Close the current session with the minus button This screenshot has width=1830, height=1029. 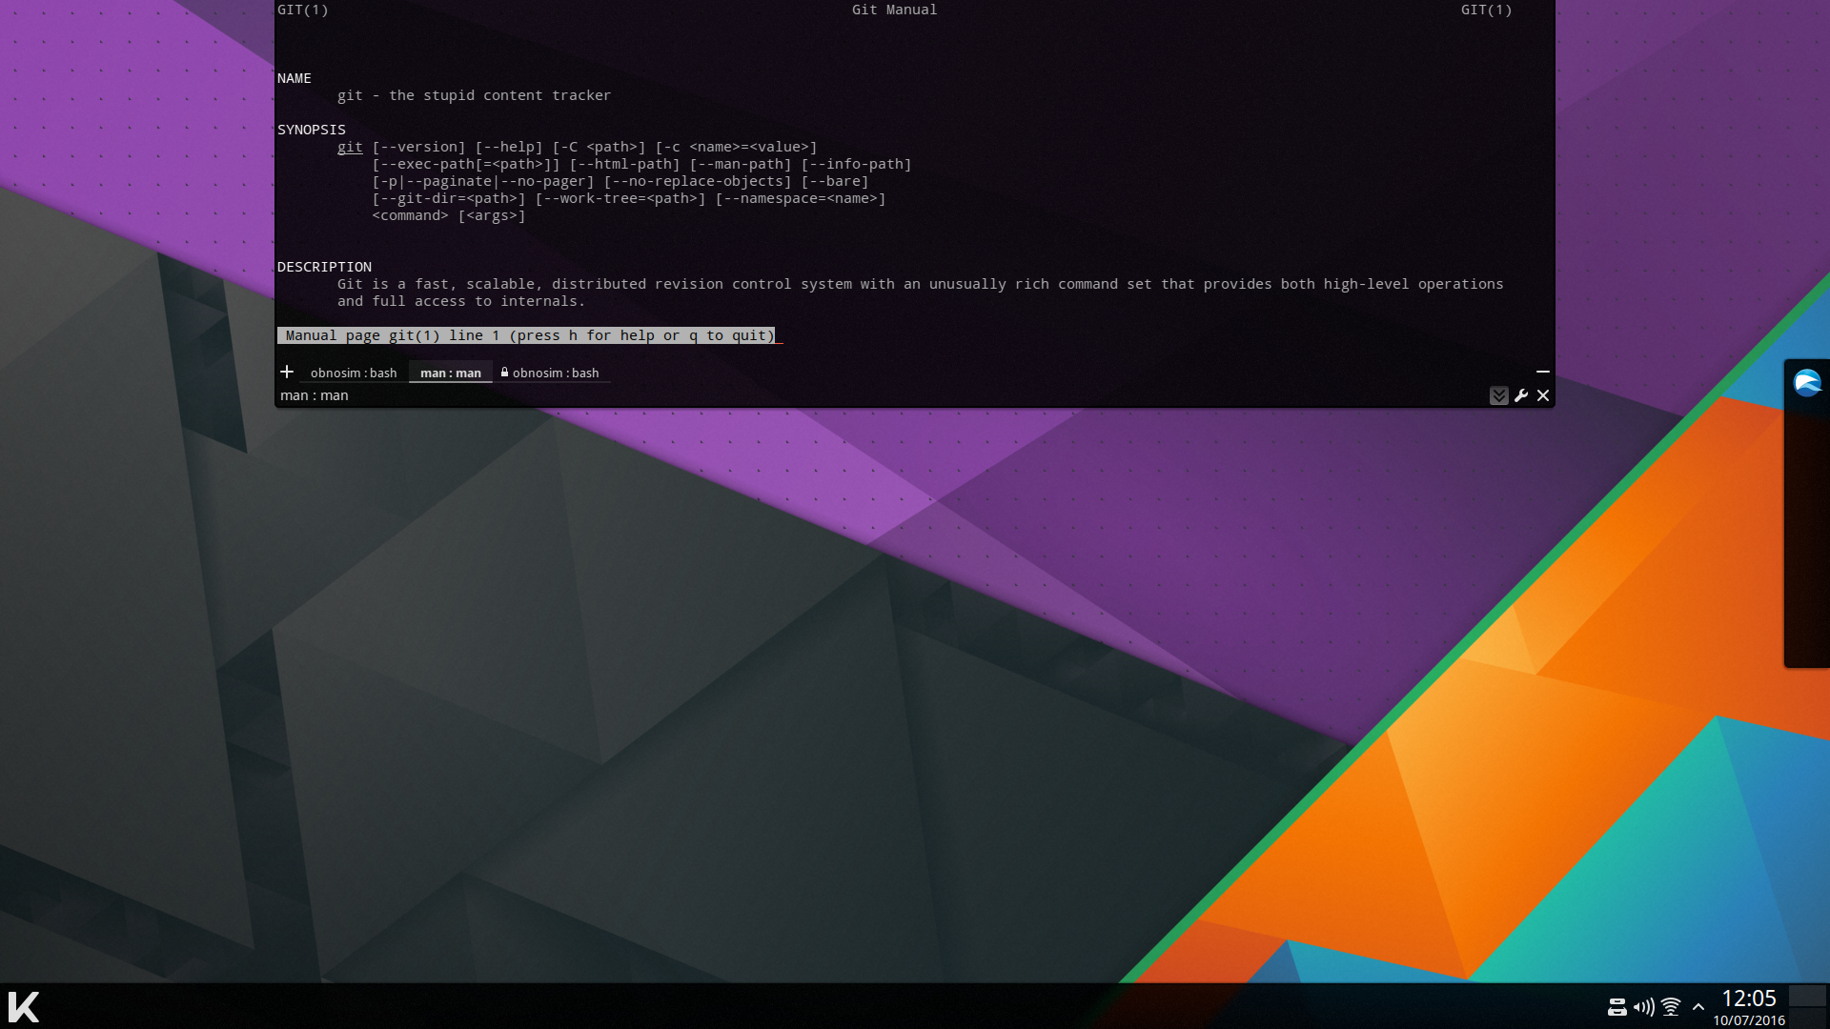pos(1543,372)
